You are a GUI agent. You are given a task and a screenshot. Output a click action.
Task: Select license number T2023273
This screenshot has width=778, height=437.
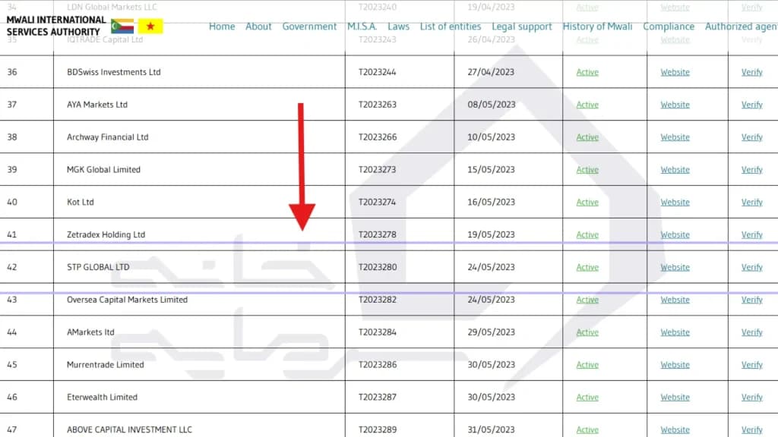378,169
